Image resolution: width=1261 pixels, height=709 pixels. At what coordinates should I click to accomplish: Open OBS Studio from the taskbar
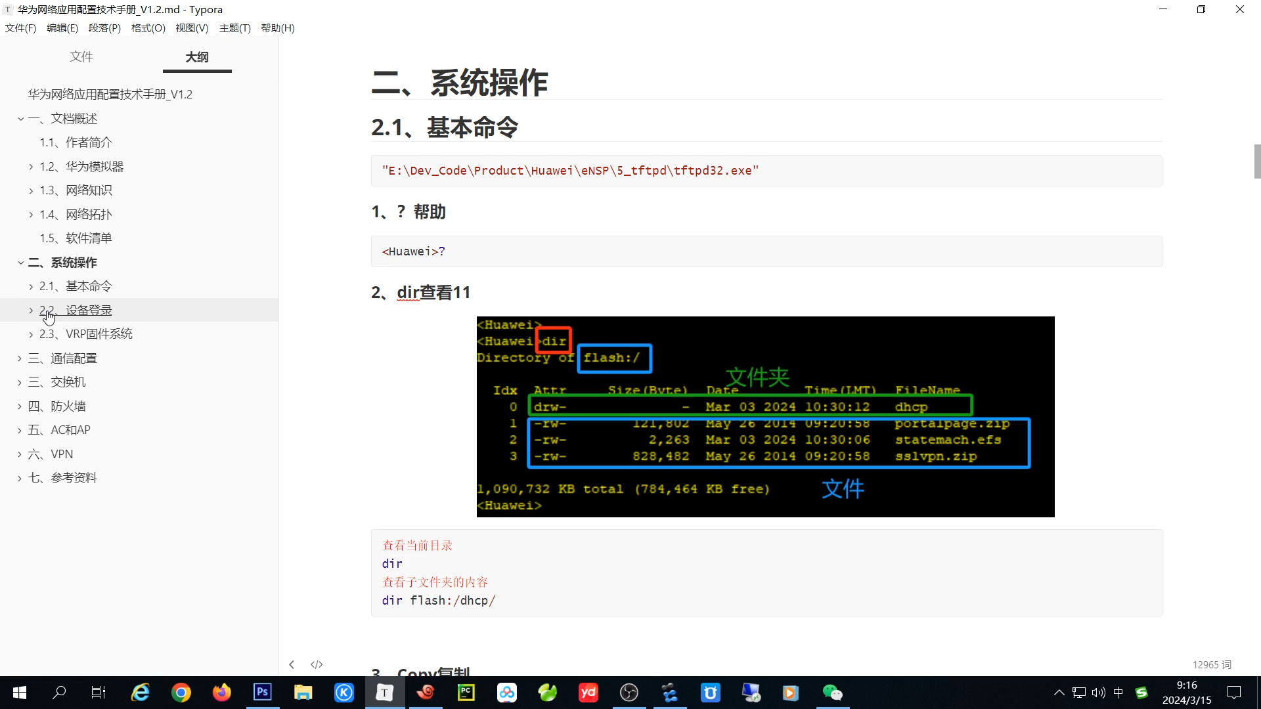coord(629,693)
